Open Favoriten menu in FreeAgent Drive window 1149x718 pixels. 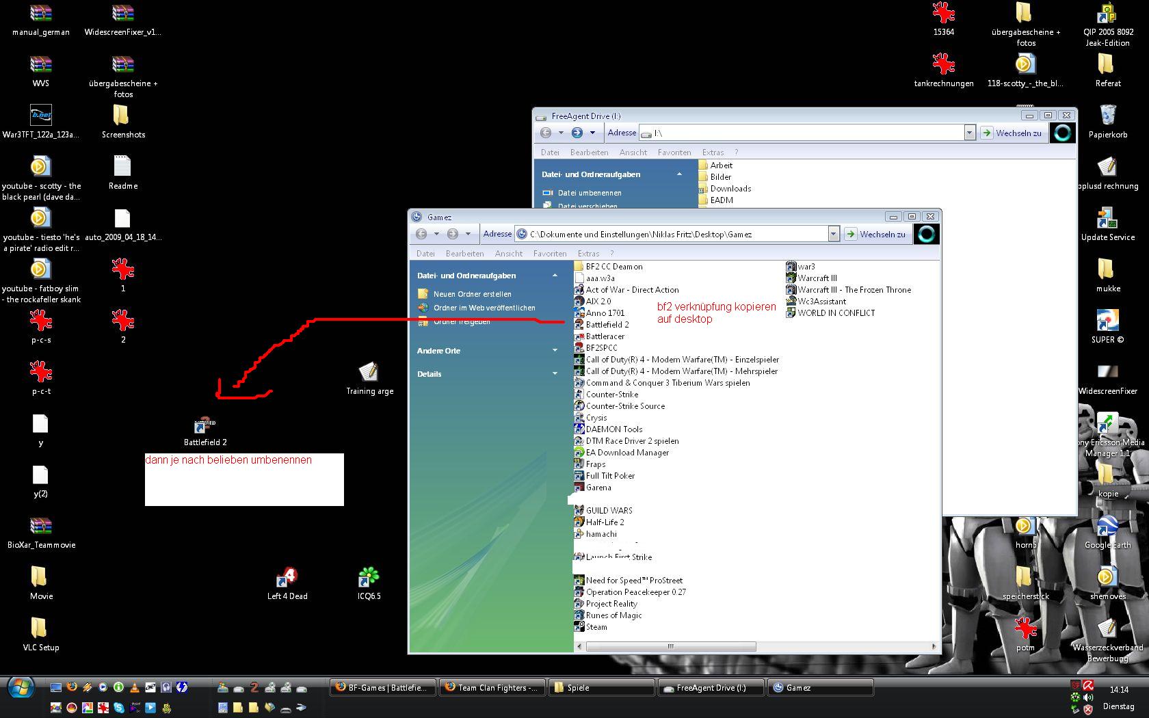click(674, 152)
